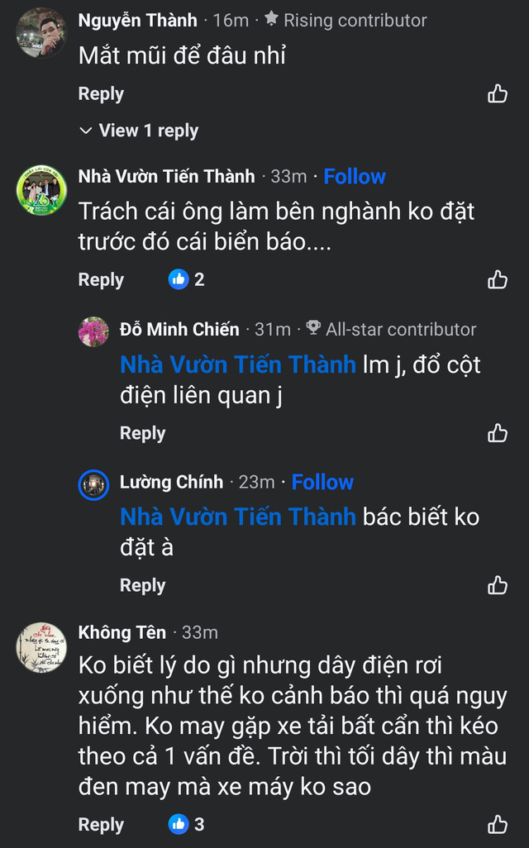This screenshot has width=529, height=848.
Task: Reply to Đỗ Minh Chiến's comment
Action: 142,433
